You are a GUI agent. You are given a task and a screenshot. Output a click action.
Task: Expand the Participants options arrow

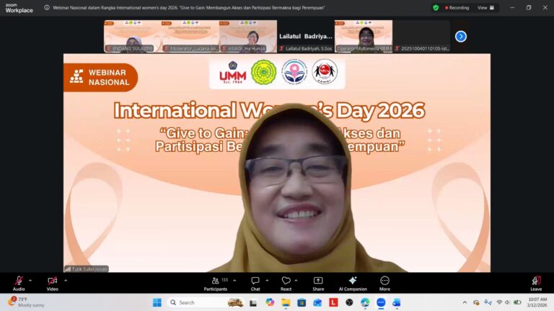(x=234, y=281)
